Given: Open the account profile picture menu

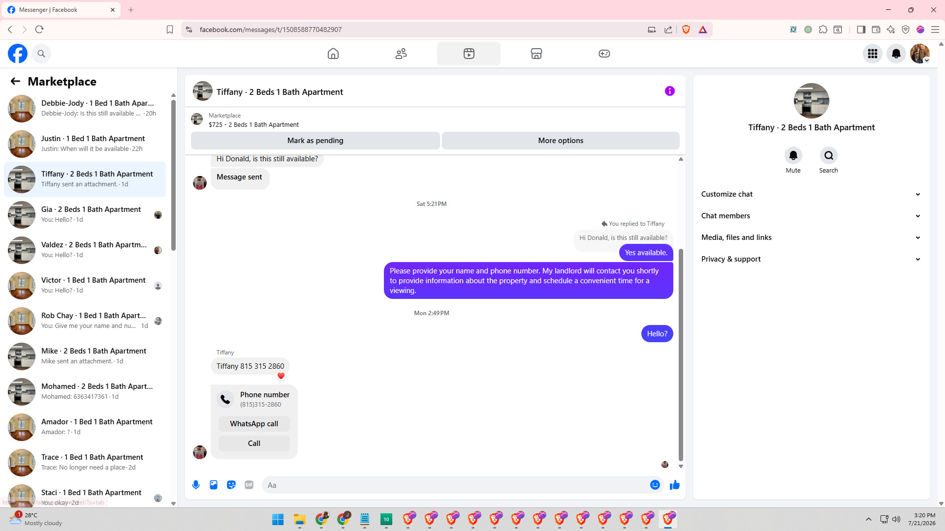Looking at the screenshot, I should tap(920, 54).
